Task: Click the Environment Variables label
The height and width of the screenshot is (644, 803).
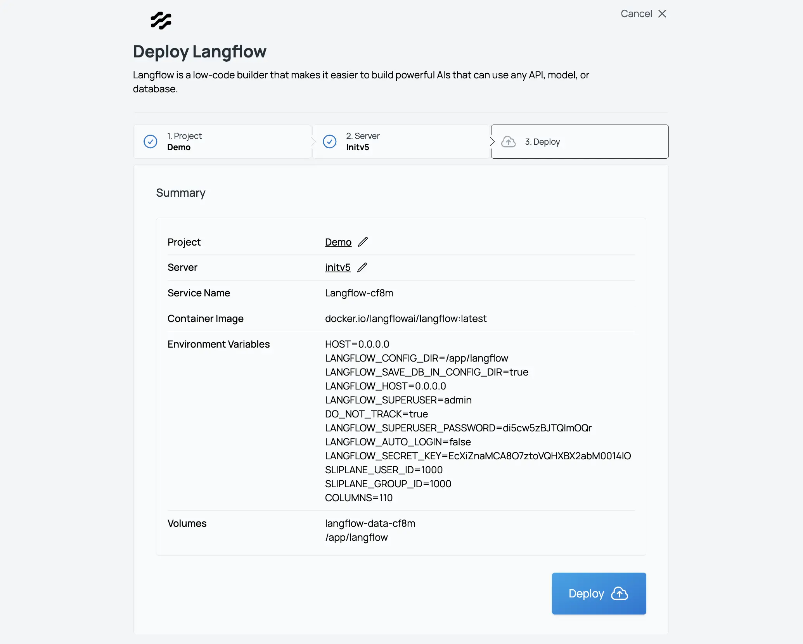Action: pos(219,344)
